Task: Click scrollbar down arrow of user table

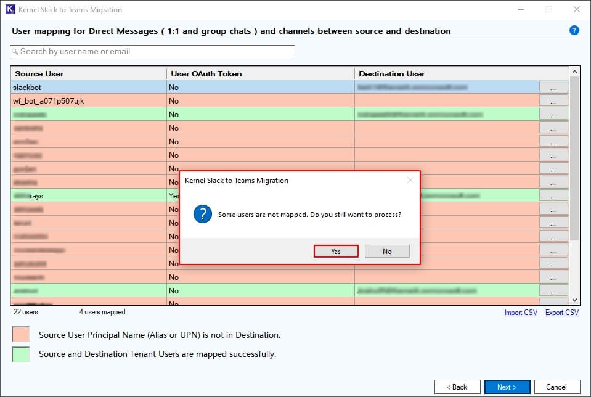Action: coord(574,300)
